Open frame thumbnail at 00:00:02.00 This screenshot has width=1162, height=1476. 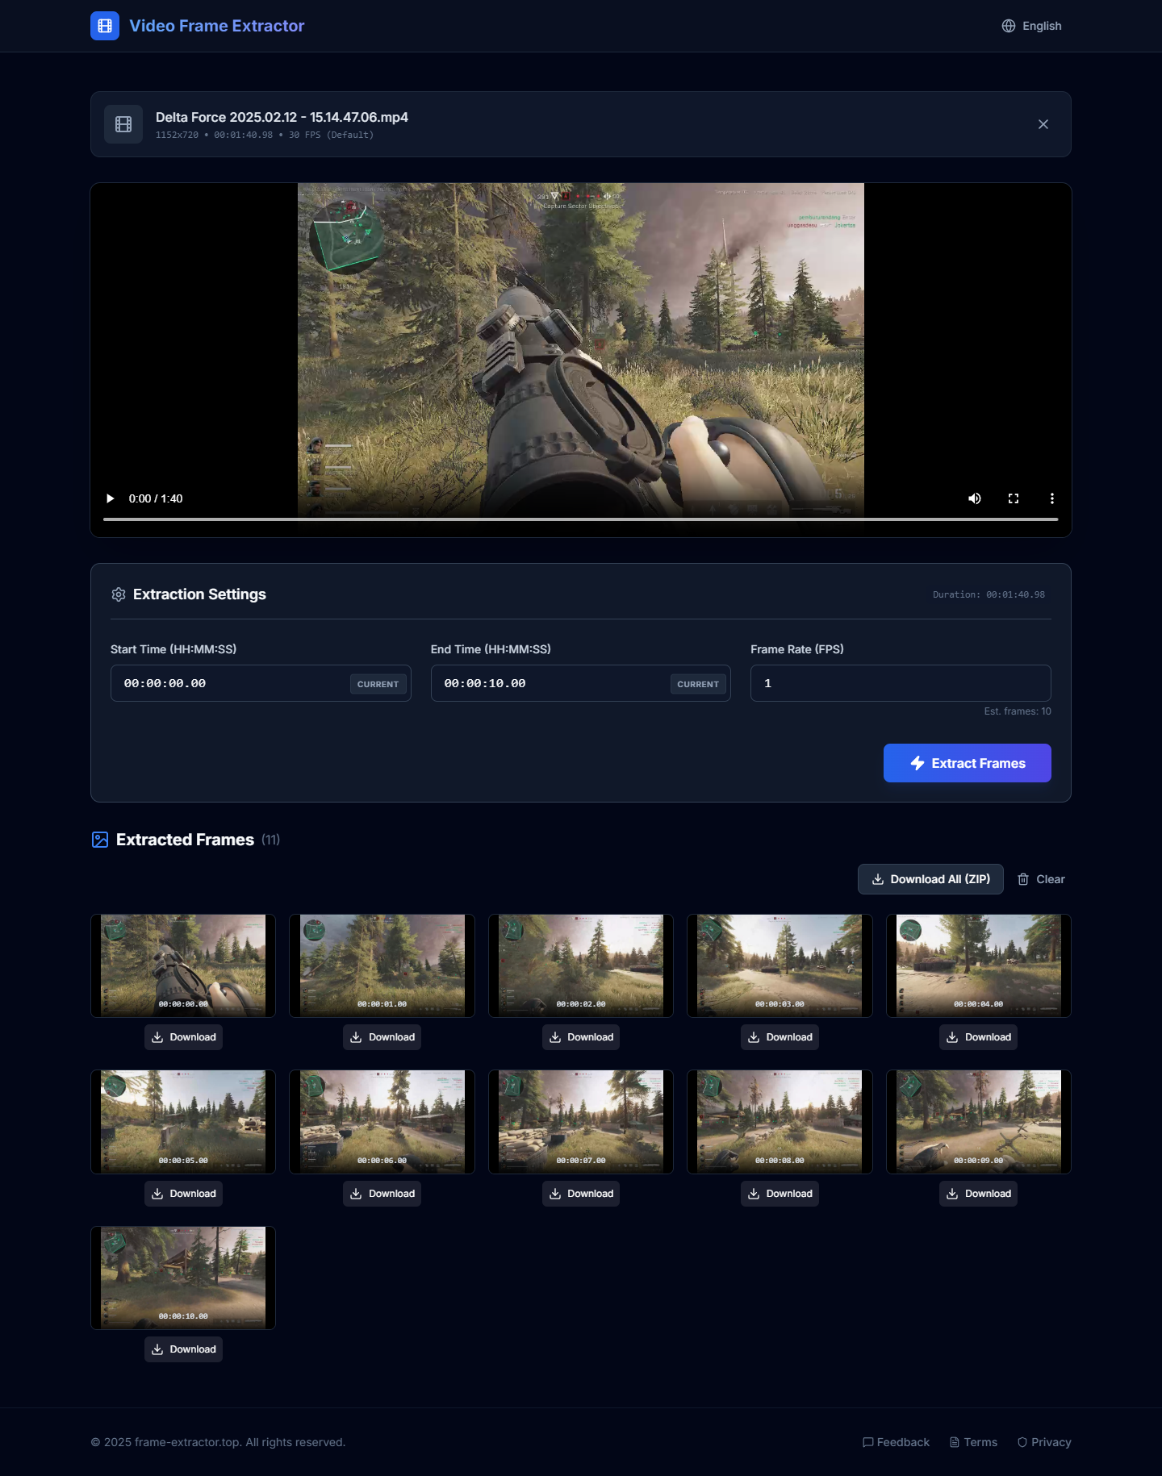point(581,965)
